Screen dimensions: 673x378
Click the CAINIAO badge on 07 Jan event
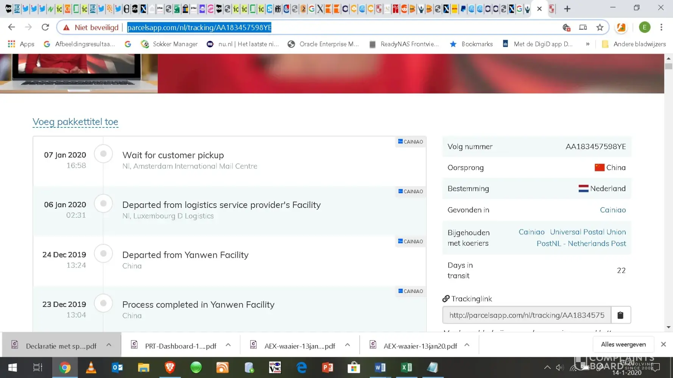[411, 142]
